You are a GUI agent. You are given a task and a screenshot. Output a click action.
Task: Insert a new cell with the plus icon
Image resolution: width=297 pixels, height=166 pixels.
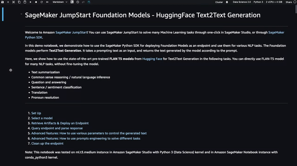pyautogui.click(x=8, y=2)
